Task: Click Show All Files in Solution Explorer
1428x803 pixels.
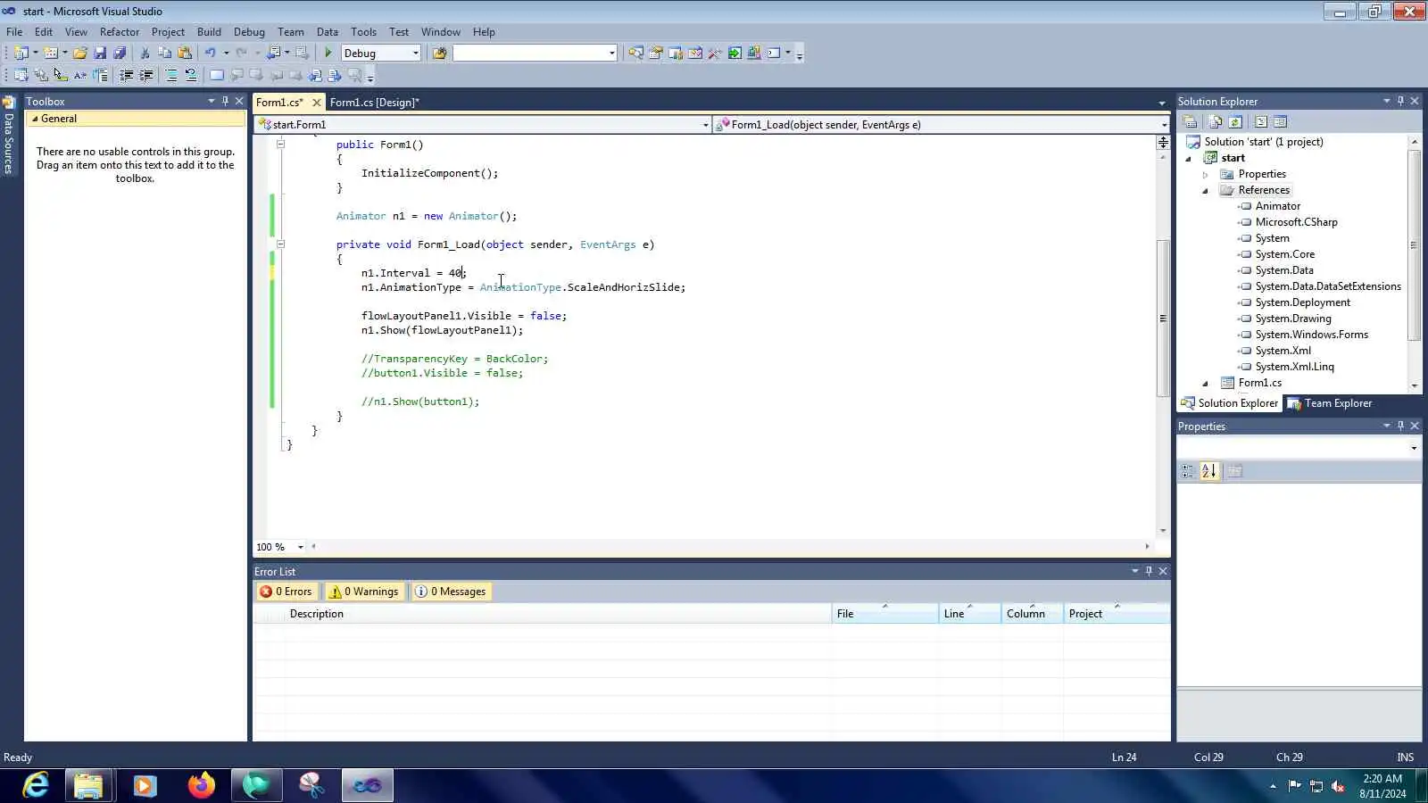Action: [x=1215, y=122]
